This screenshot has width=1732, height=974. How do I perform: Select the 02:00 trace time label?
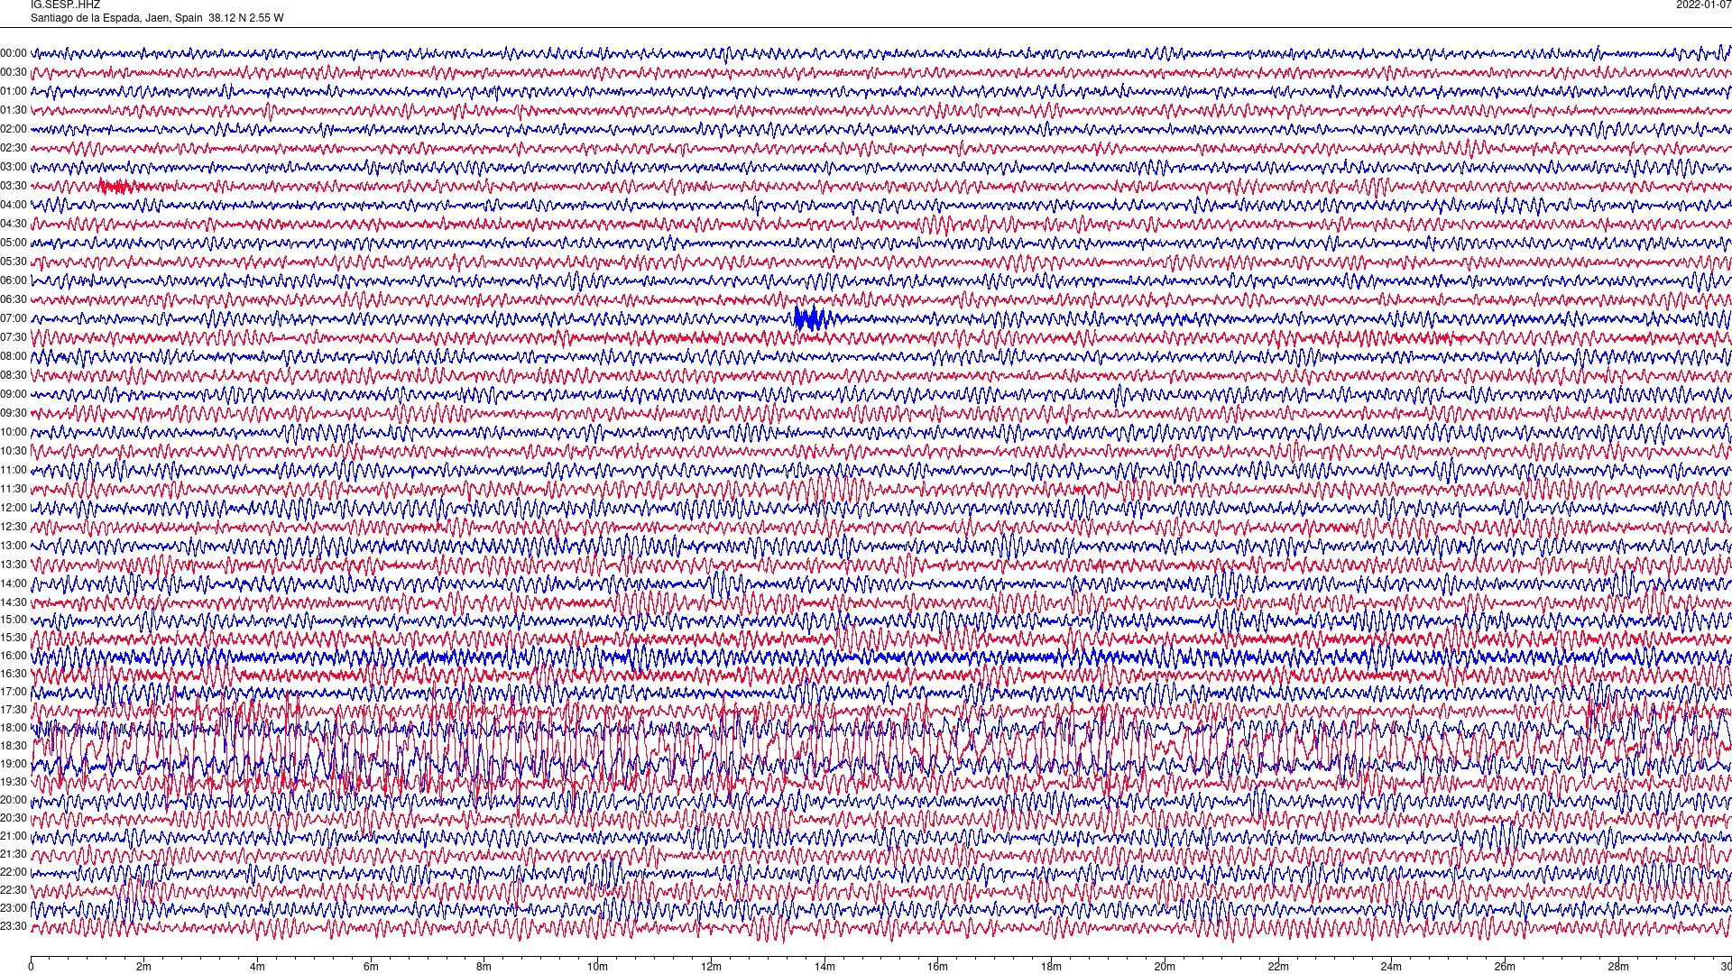(x=14, y=129)
